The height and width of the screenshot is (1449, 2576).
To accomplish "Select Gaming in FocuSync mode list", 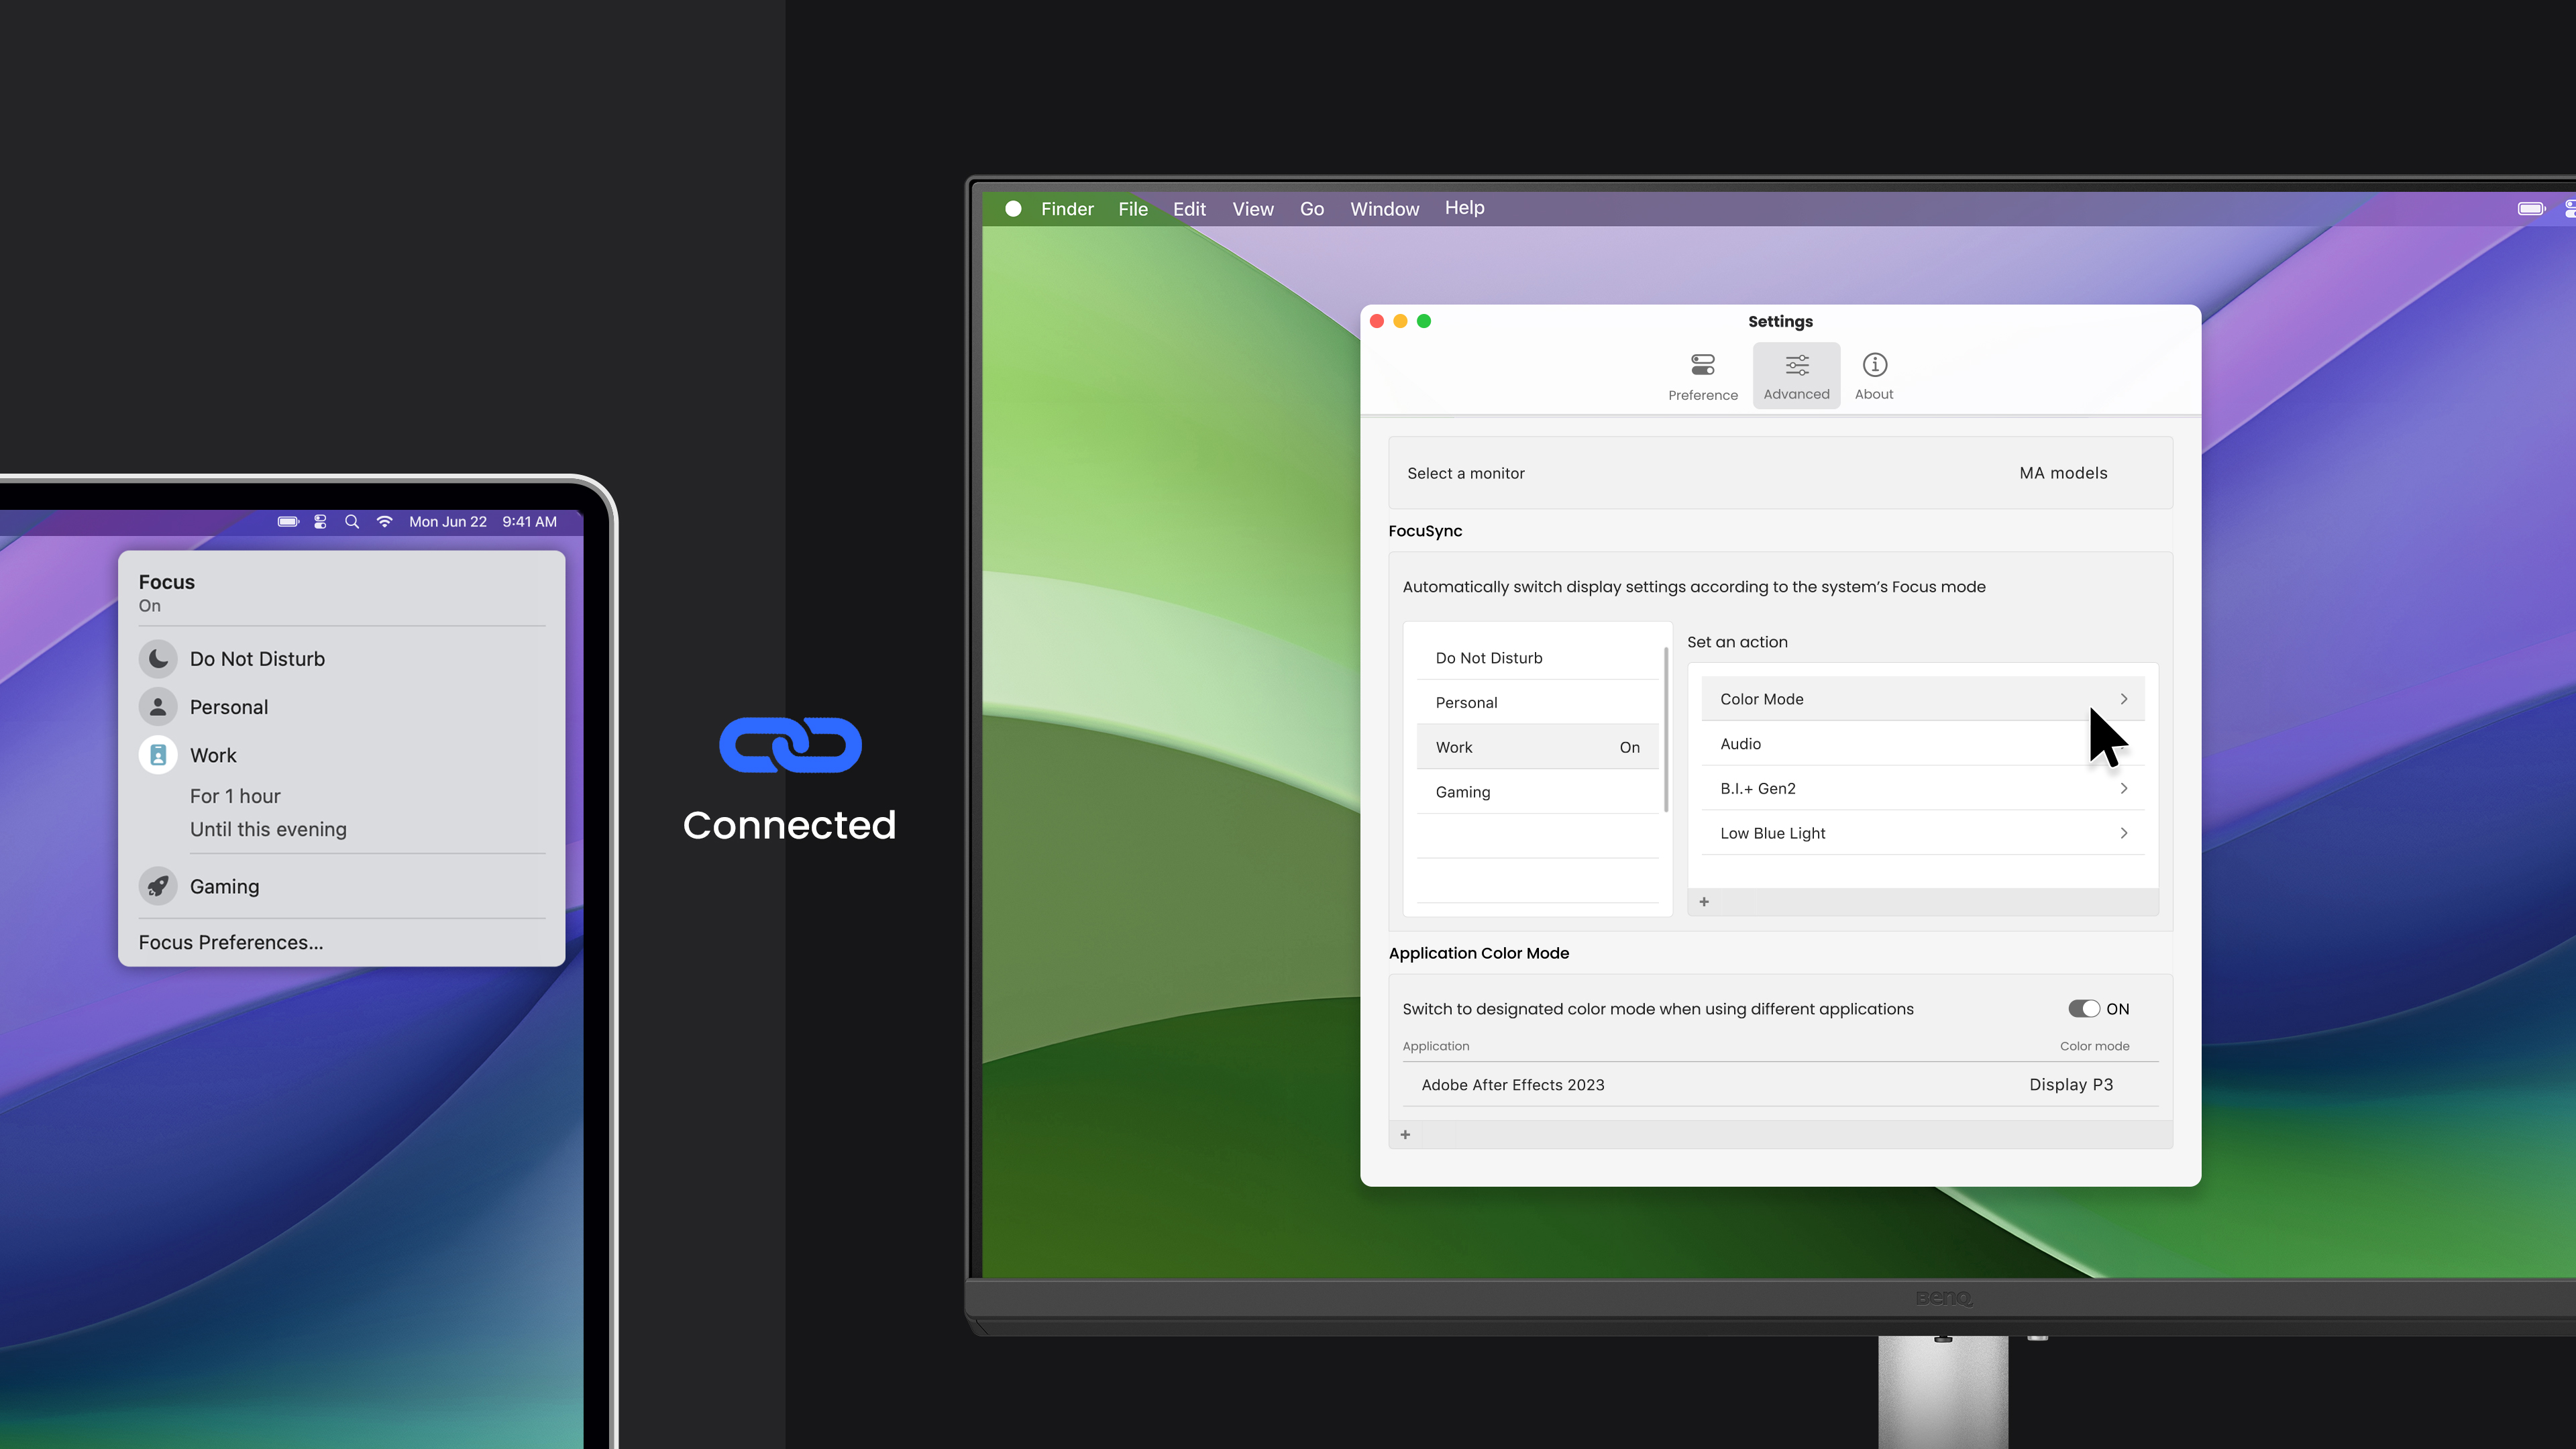I will coord(1463,792).
